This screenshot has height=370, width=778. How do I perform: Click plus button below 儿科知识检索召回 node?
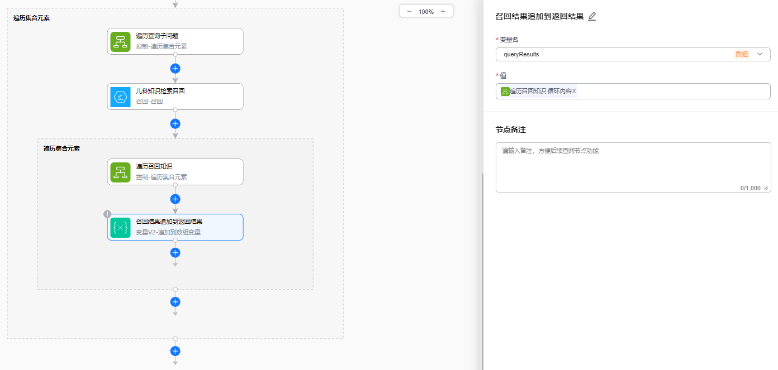175,124
